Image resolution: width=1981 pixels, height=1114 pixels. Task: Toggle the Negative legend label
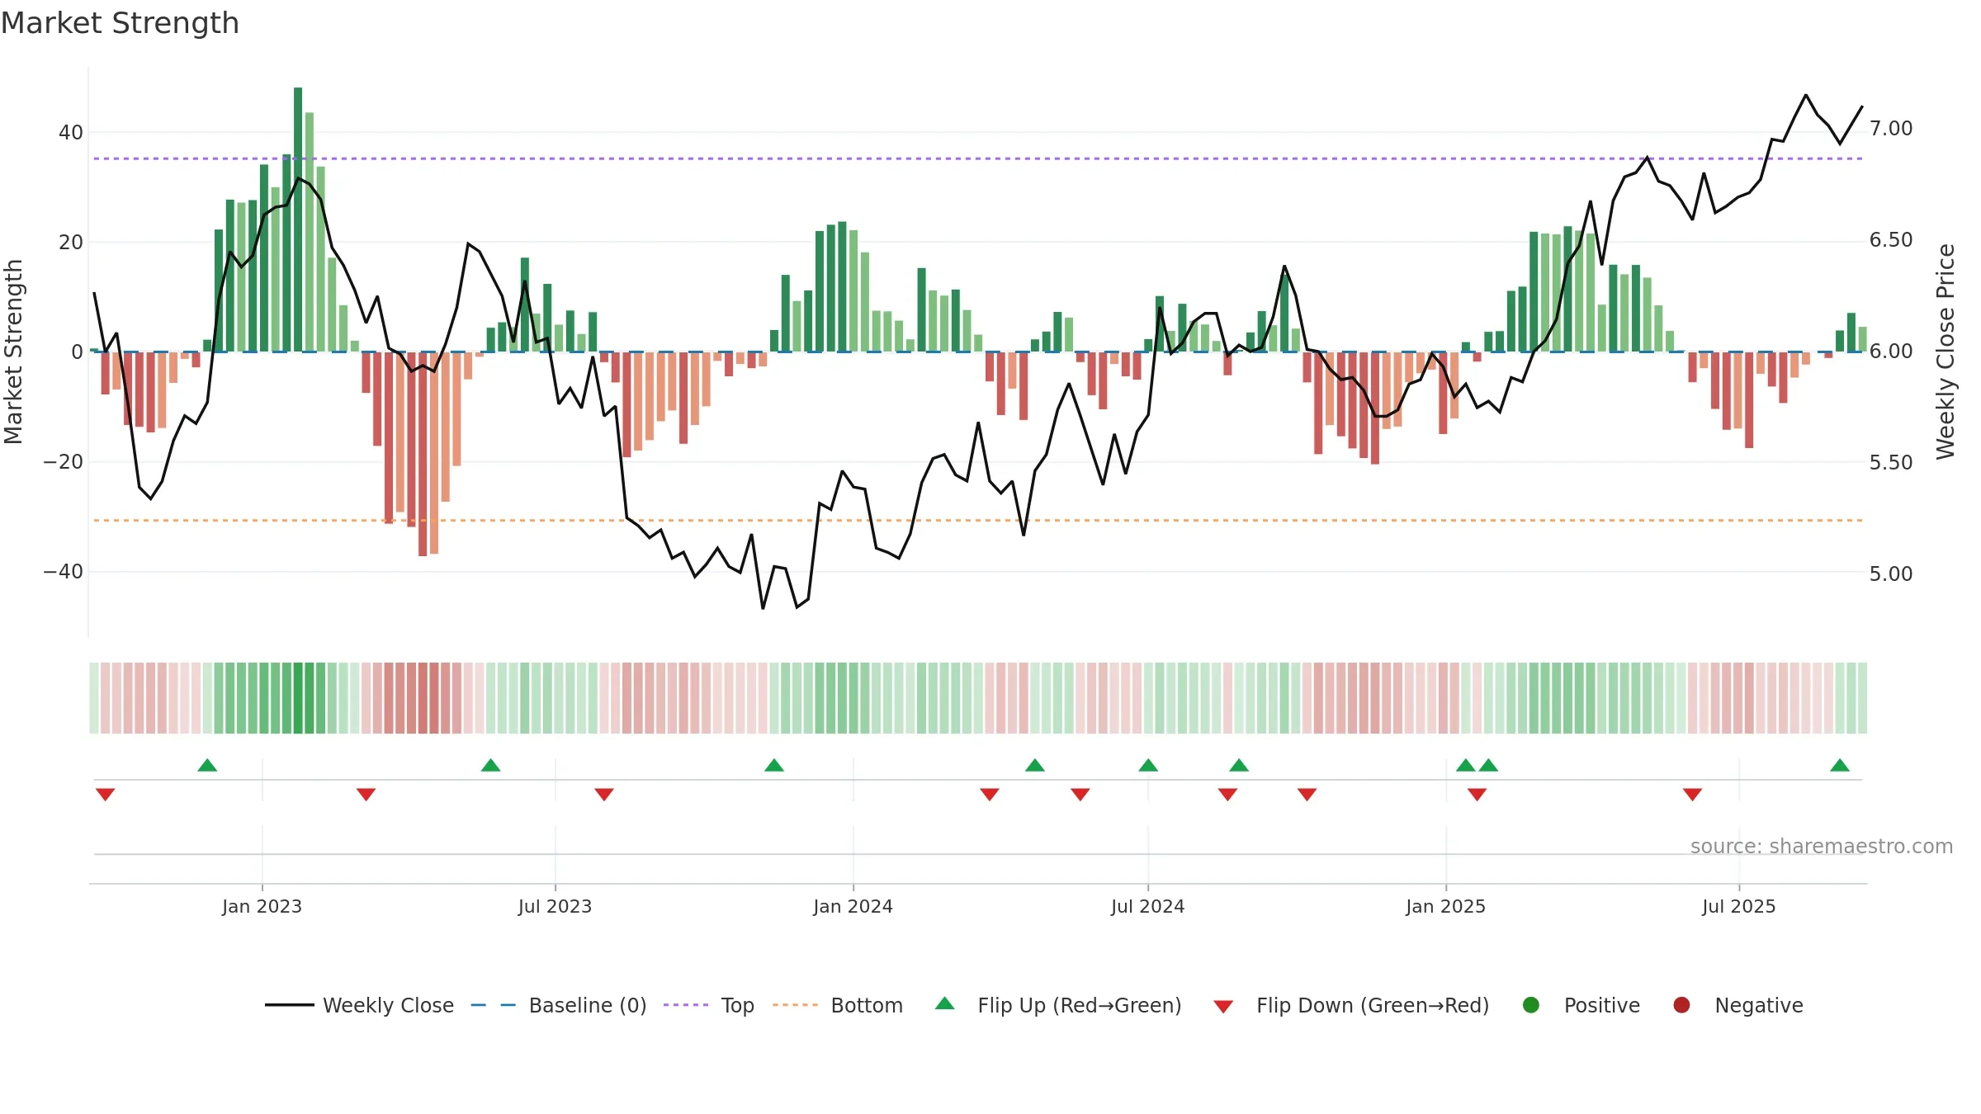pos(1759,1006)
